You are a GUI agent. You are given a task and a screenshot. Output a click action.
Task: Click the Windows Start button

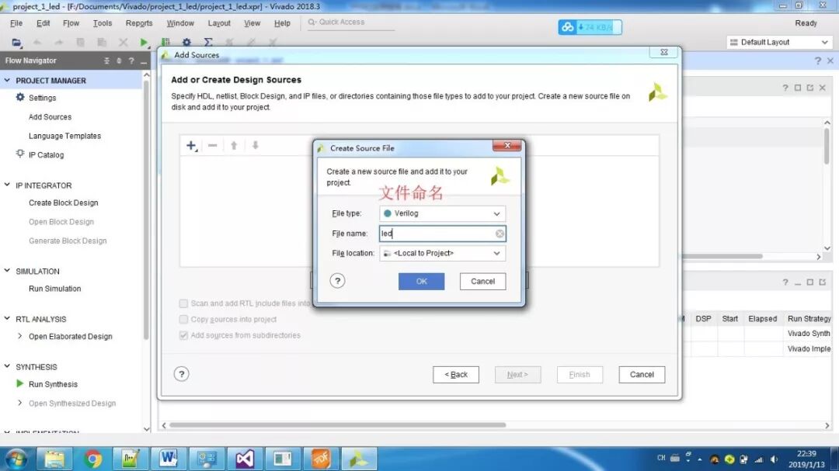16,459
